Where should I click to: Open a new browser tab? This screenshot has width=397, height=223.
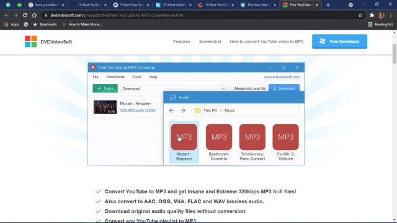(328, 5)
